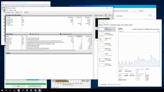This screenshot has height=92, width=164.
Task: Click Fewer details button
Action: pyautogui.click(x=103, y=85)
